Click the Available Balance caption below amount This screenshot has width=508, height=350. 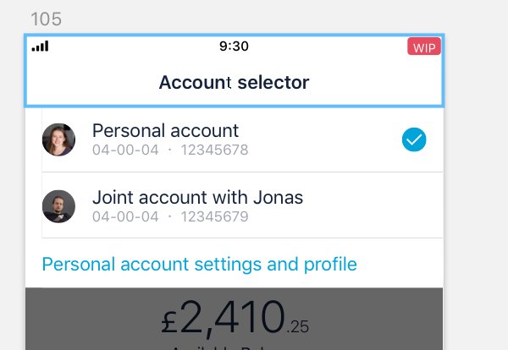coord(234,347)
